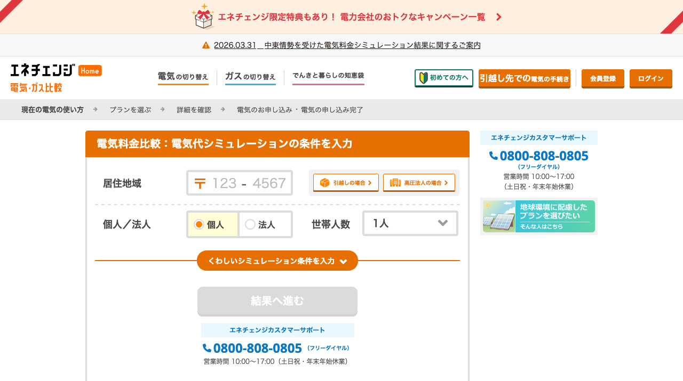
Task: Open the 地球環境に配慮したプラン banner
Action: (x=539, y=216)
